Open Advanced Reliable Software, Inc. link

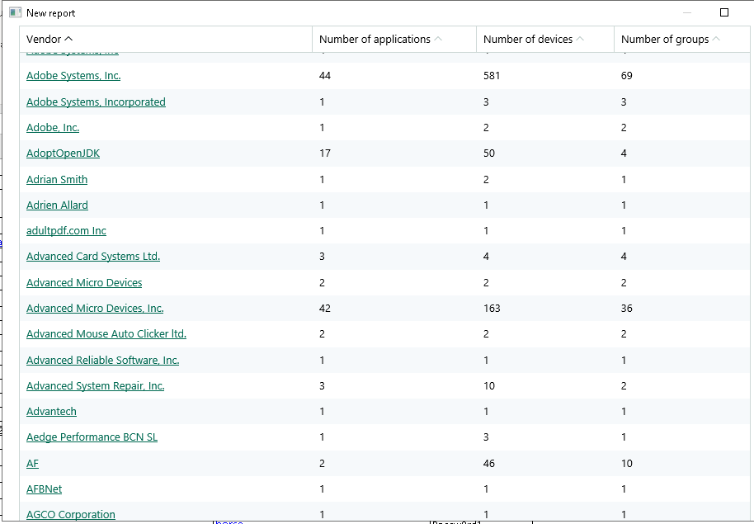point(102,360)
